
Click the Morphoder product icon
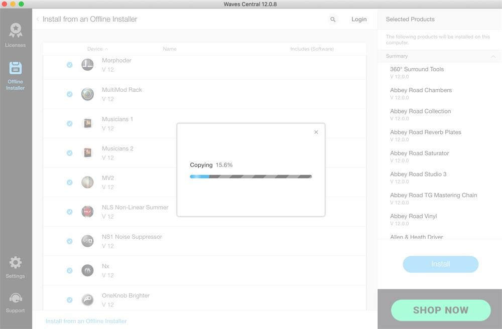[87, 65]
